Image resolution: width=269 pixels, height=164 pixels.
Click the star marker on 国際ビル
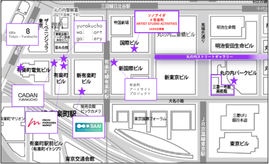pyautogui.click(x=134, y=49)
